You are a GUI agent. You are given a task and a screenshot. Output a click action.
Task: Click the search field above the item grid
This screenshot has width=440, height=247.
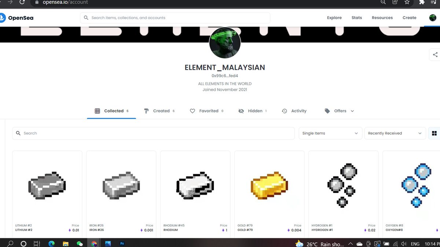pos(153,133)
